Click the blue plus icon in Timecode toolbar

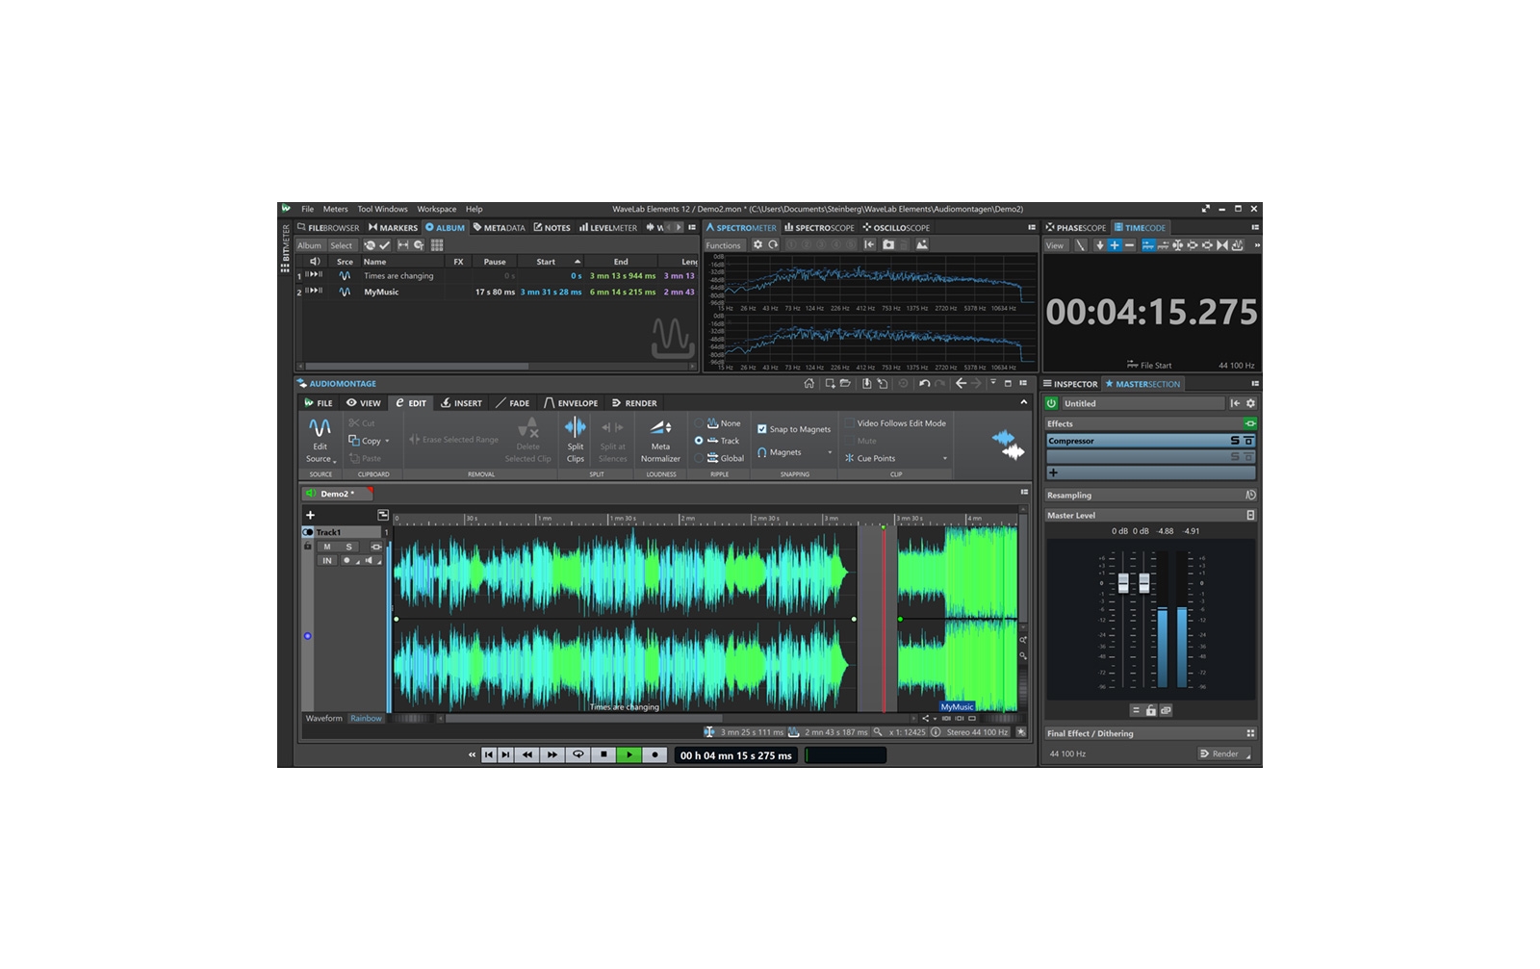(1115, 245)
